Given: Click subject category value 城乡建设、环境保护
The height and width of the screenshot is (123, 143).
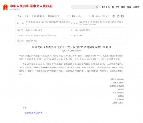Looking at the screenshot, I should click(41, 36).
